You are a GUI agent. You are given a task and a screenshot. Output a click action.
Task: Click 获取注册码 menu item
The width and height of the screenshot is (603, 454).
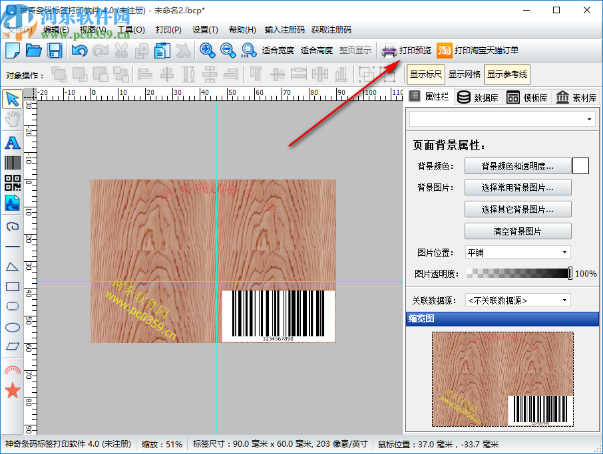331,29
